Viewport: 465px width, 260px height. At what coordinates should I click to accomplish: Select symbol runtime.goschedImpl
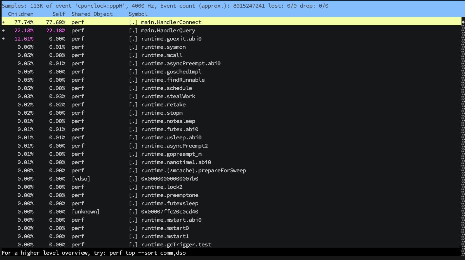[x=171, y=72]
